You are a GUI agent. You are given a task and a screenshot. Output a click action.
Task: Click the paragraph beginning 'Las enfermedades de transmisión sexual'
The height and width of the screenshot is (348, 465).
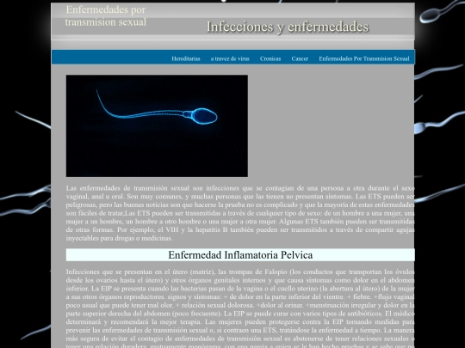(240, 213)
